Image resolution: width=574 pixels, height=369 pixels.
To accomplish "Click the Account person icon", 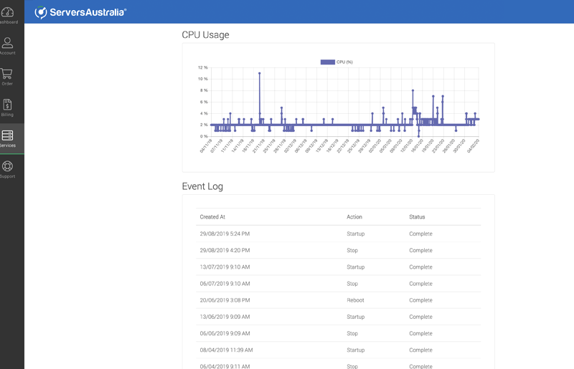I will point(7,43).
